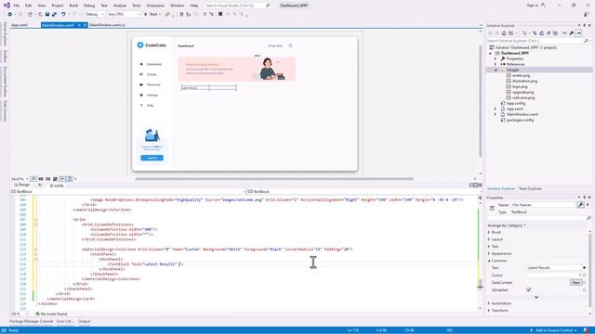Image resolution: width=595 pixels, height=334 pixels.
Task: Click the Visual Studio logo icon
Action: (7, 6)
